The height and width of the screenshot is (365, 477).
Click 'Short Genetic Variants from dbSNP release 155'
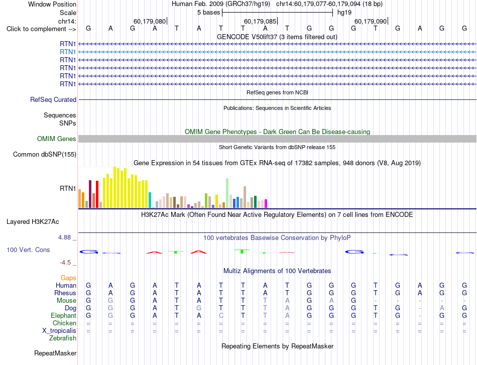(x=277, y=147)
